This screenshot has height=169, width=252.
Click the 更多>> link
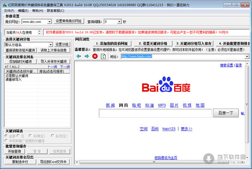click(x=186, y=129)
